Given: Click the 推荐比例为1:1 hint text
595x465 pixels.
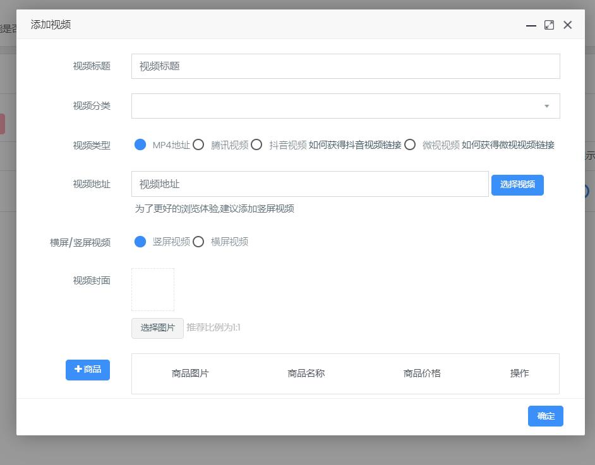Looking at the screenshot, I should tap(213, 327).
